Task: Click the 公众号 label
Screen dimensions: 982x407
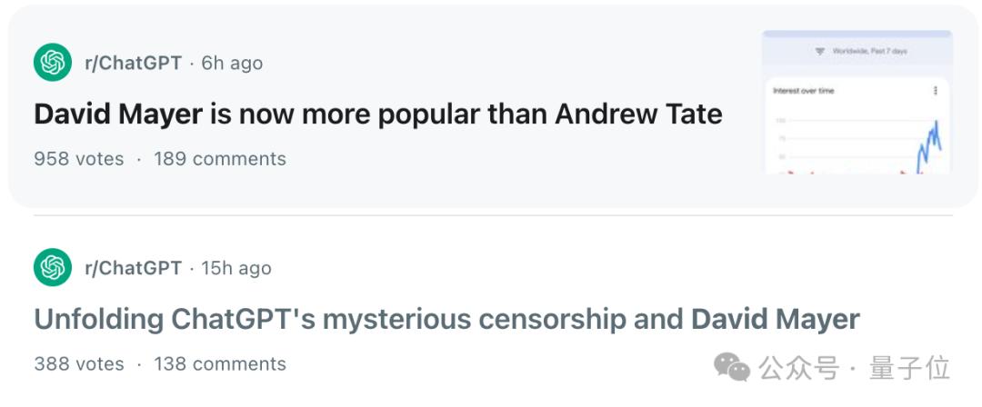Action: click(798, 368)
